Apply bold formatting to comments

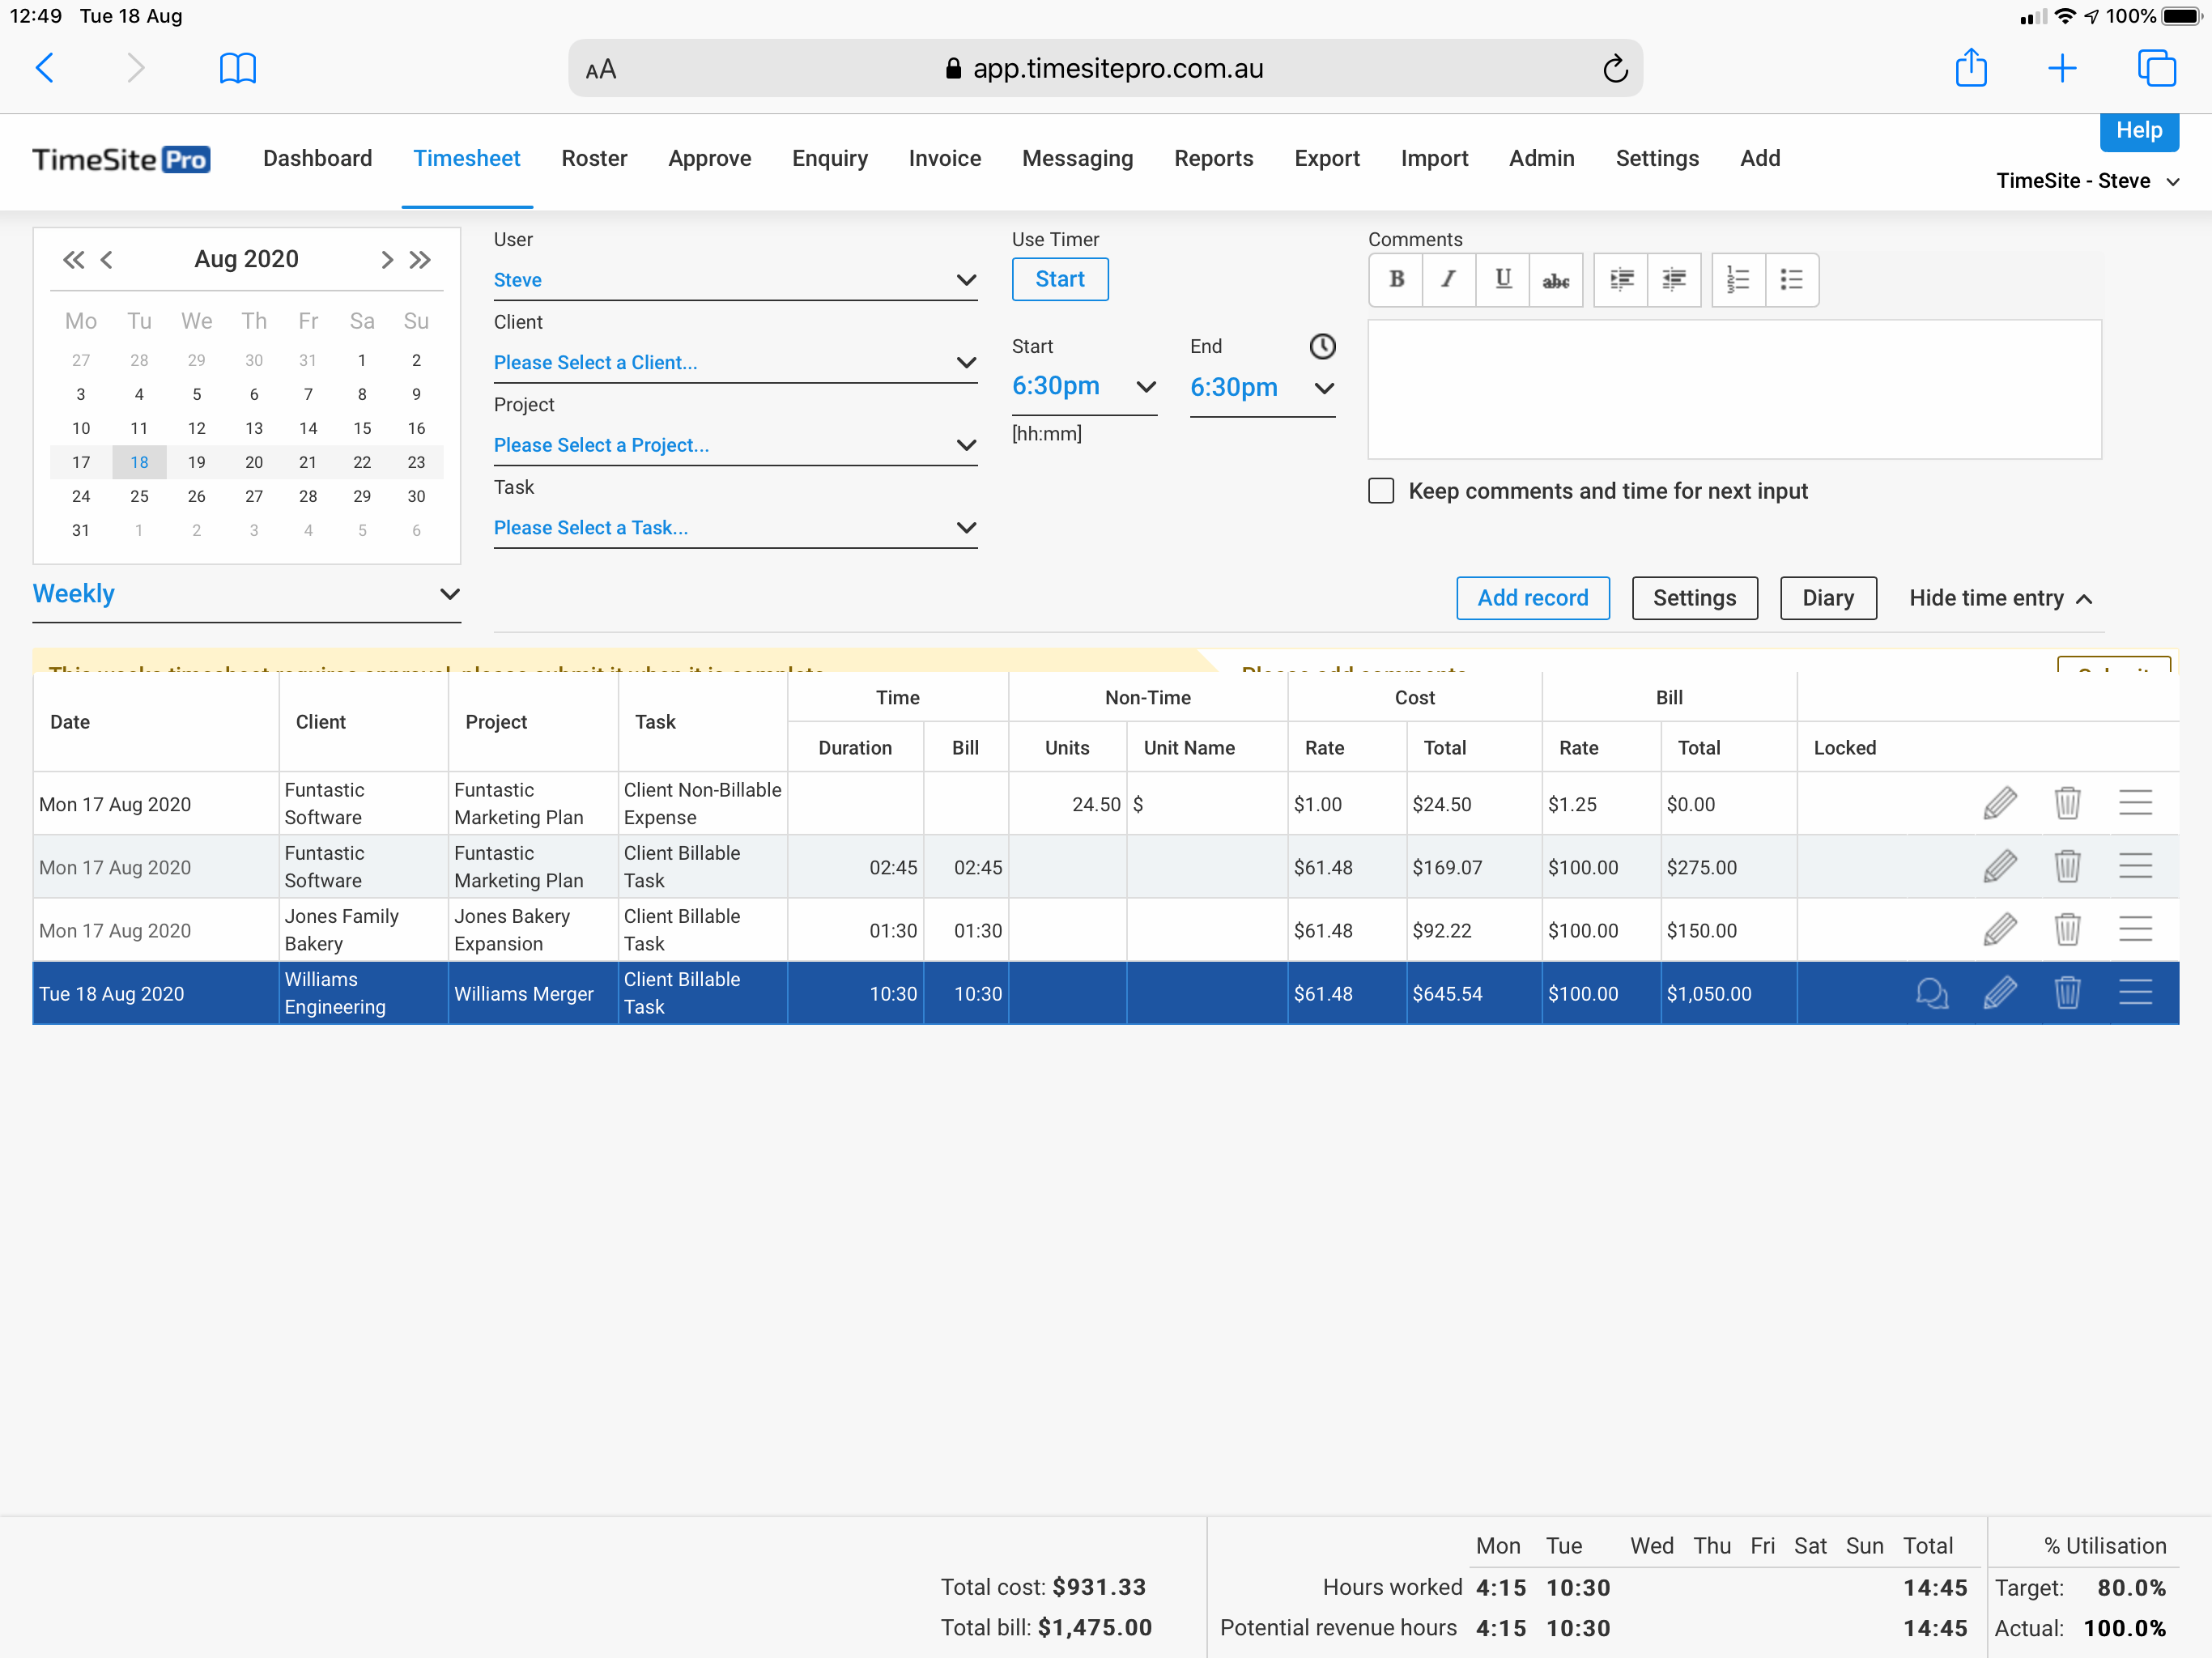click(x=1396, y=280)
